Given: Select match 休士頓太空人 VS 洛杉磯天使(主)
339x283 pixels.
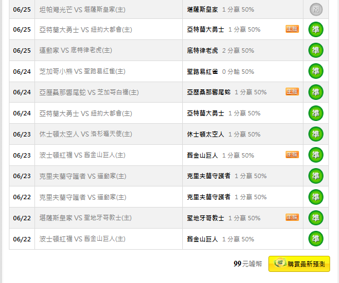Looking at the screenshot, I should click(86, 134).
